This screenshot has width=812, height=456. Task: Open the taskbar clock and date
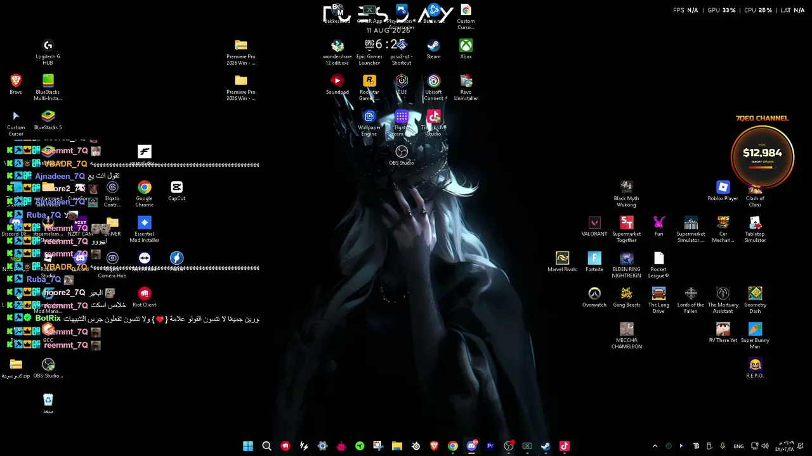pyautogui.click(x=784, y=446)
